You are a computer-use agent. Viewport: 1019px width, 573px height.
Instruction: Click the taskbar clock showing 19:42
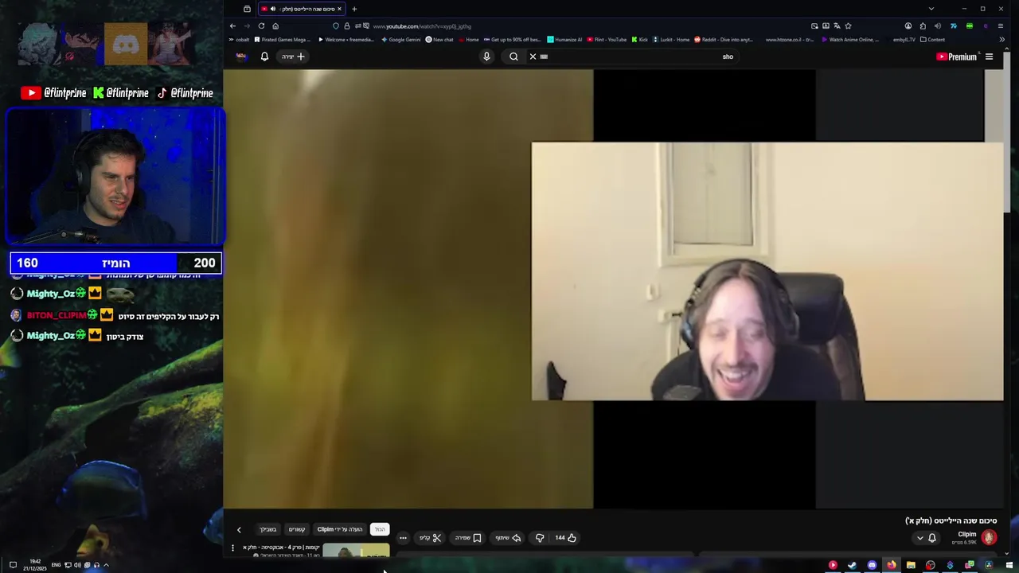[35, 565]
